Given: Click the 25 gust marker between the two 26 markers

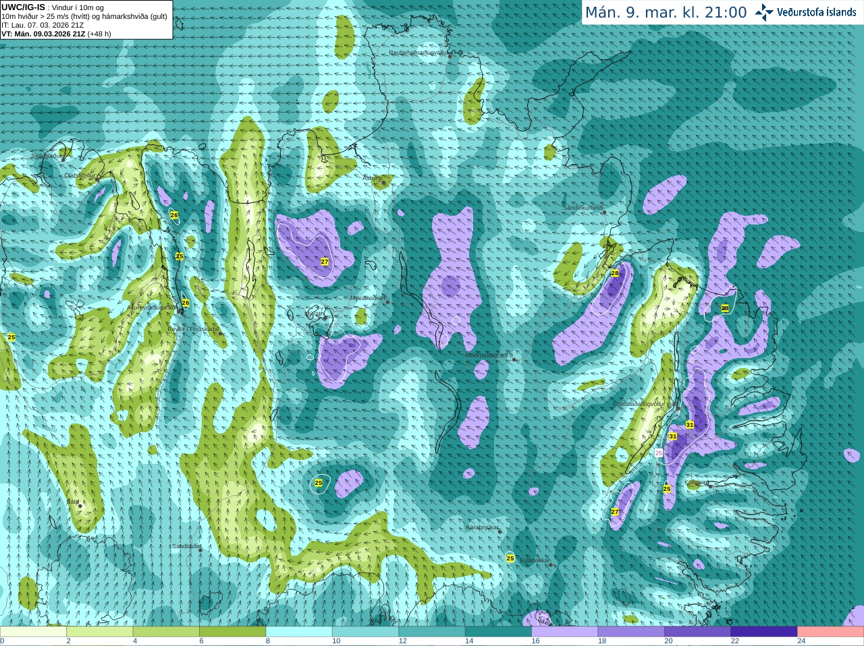Looking at the screenshot, I should pyautogui.click(x=180, y=256).
